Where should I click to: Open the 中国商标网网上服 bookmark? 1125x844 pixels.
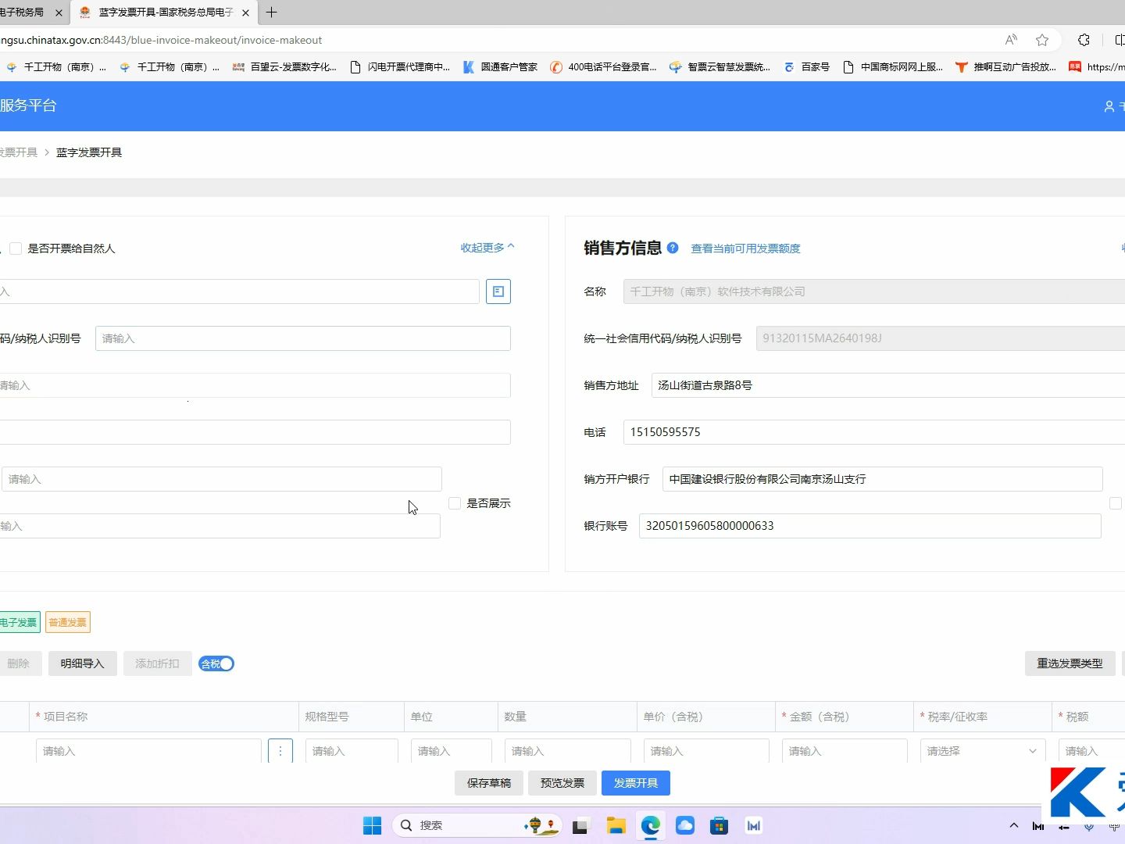pos(893,67)
